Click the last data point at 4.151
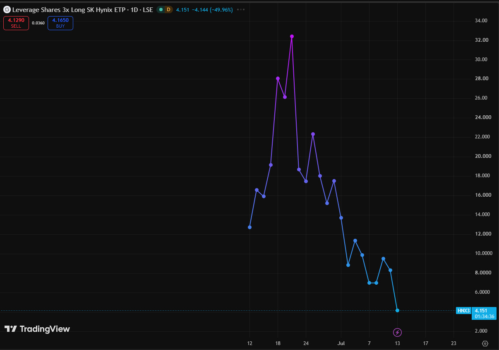 [397, 310]
